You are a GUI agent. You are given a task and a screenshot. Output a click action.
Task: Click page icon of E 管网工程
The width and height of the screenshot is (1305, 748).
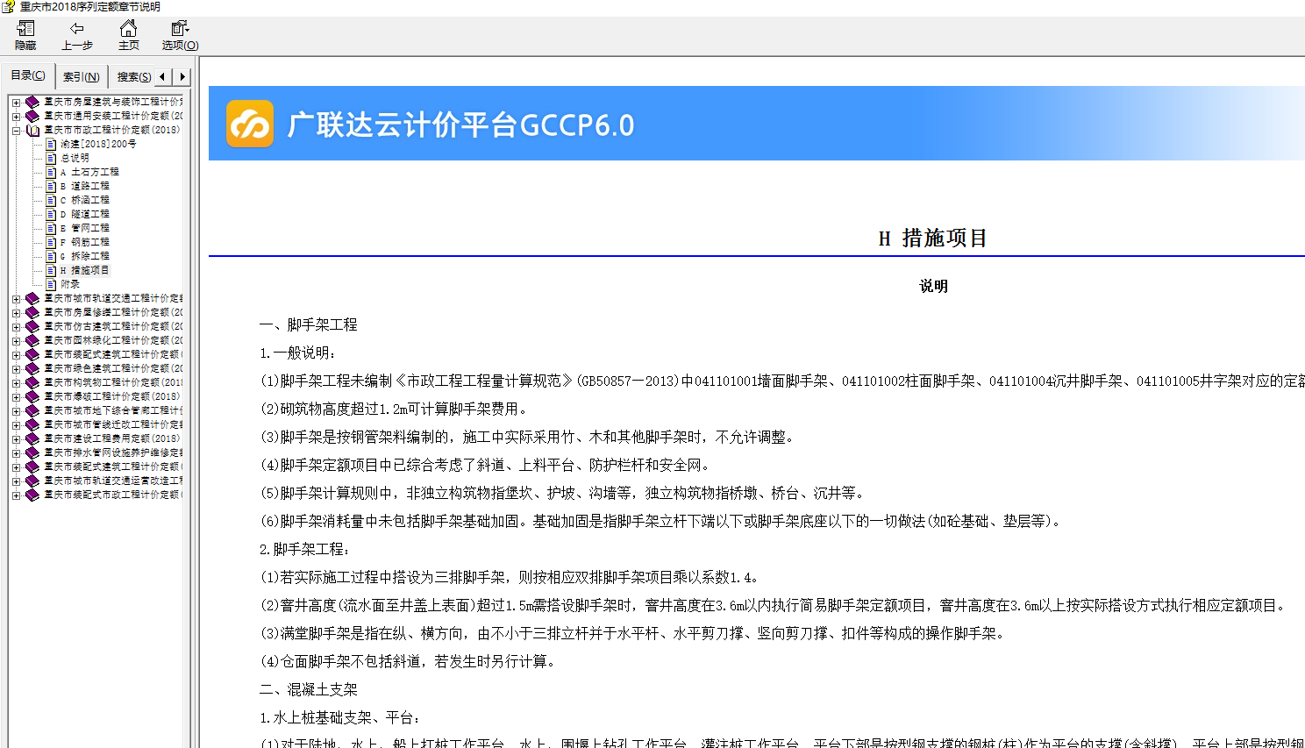51,228
